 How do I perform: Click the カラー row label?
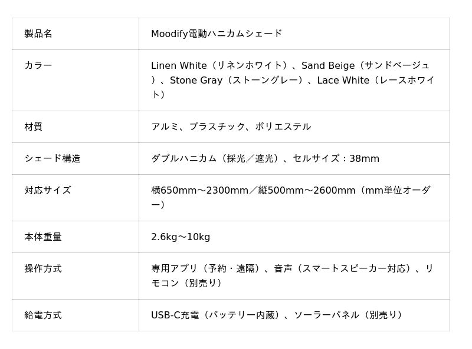38,65
